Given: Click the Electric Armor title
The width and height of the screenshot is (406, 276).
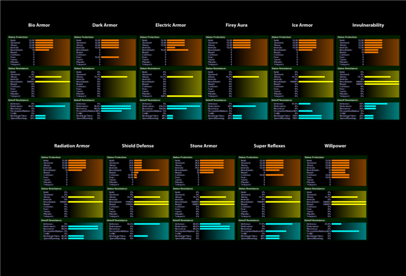Looking at the screenshot, I should click(171, 25).
